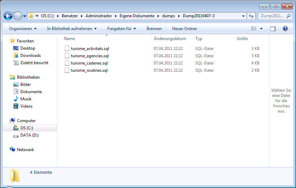Image resolution: width=296 pixels, height=188 pixels.
Task: Click the Größe column header
Action: [x=242, y=39]
